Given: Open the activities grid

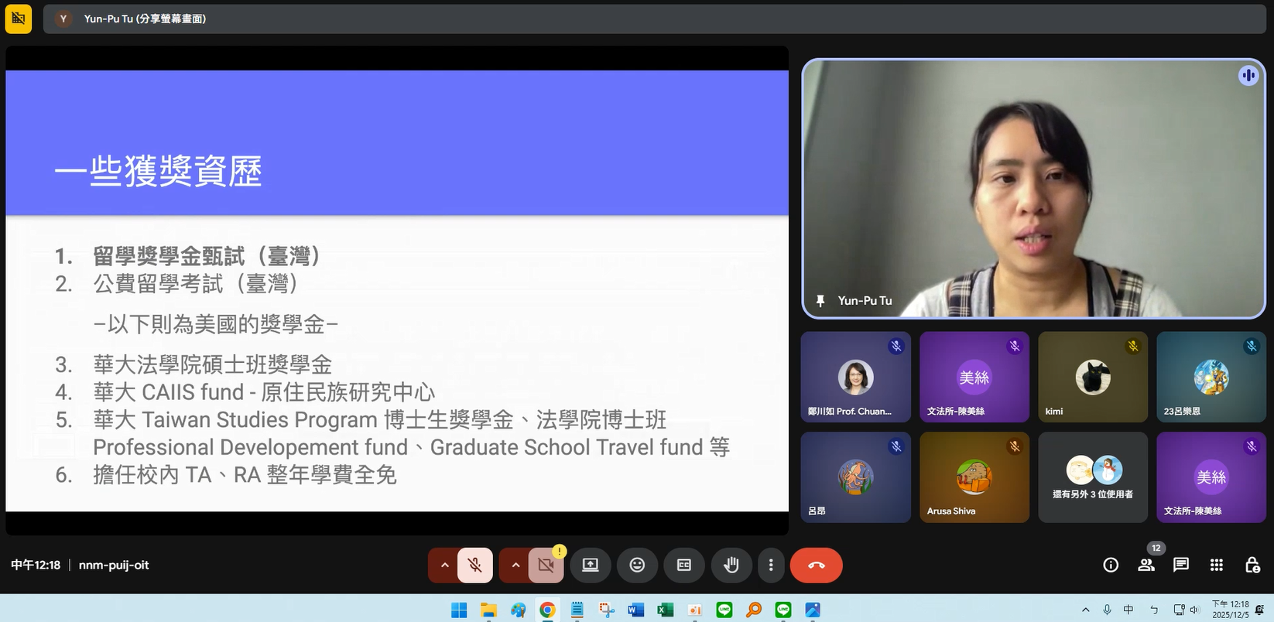Looking at the screenshot, I should (1217, 566).
